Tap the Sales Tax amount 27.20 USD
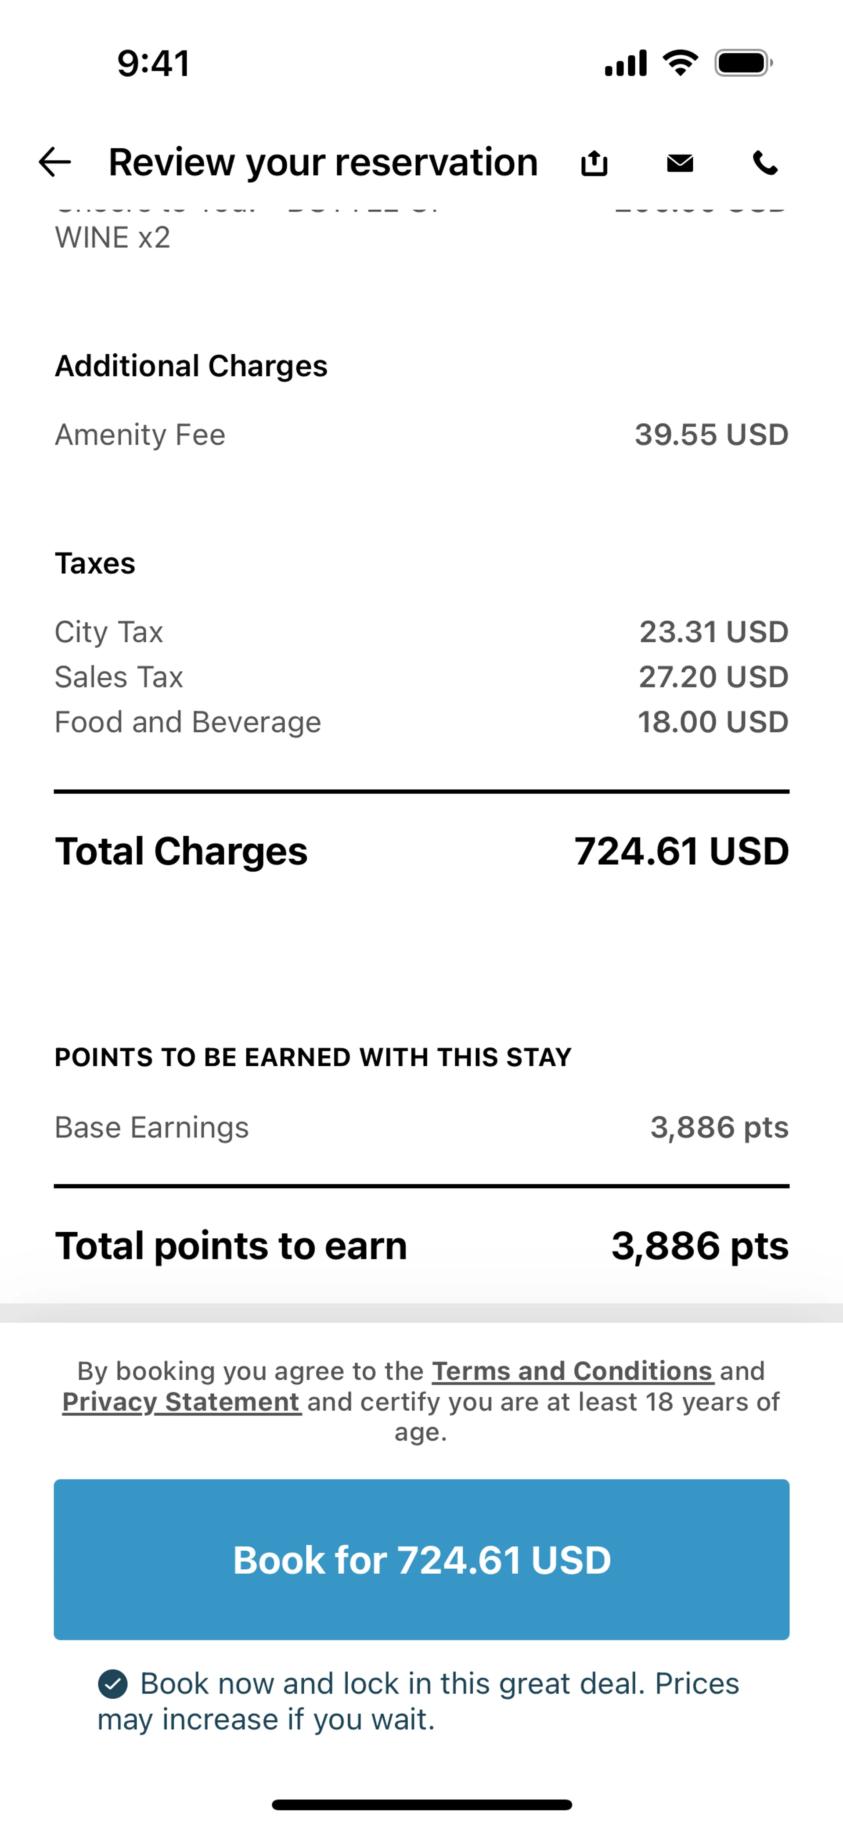This screenshot has height=1827, width=843. (x=713, y=677)
